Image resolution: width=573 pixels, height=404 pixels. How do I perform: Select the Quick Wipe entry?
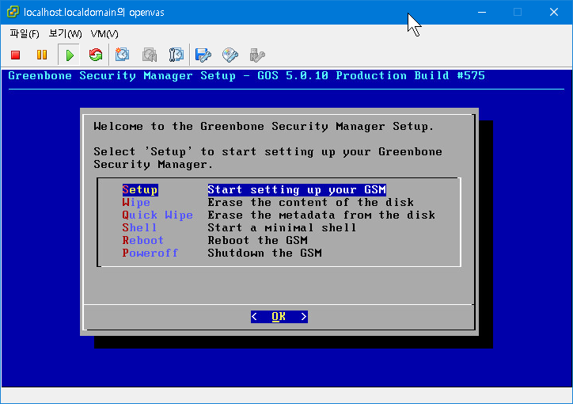(x=157, y=215)
